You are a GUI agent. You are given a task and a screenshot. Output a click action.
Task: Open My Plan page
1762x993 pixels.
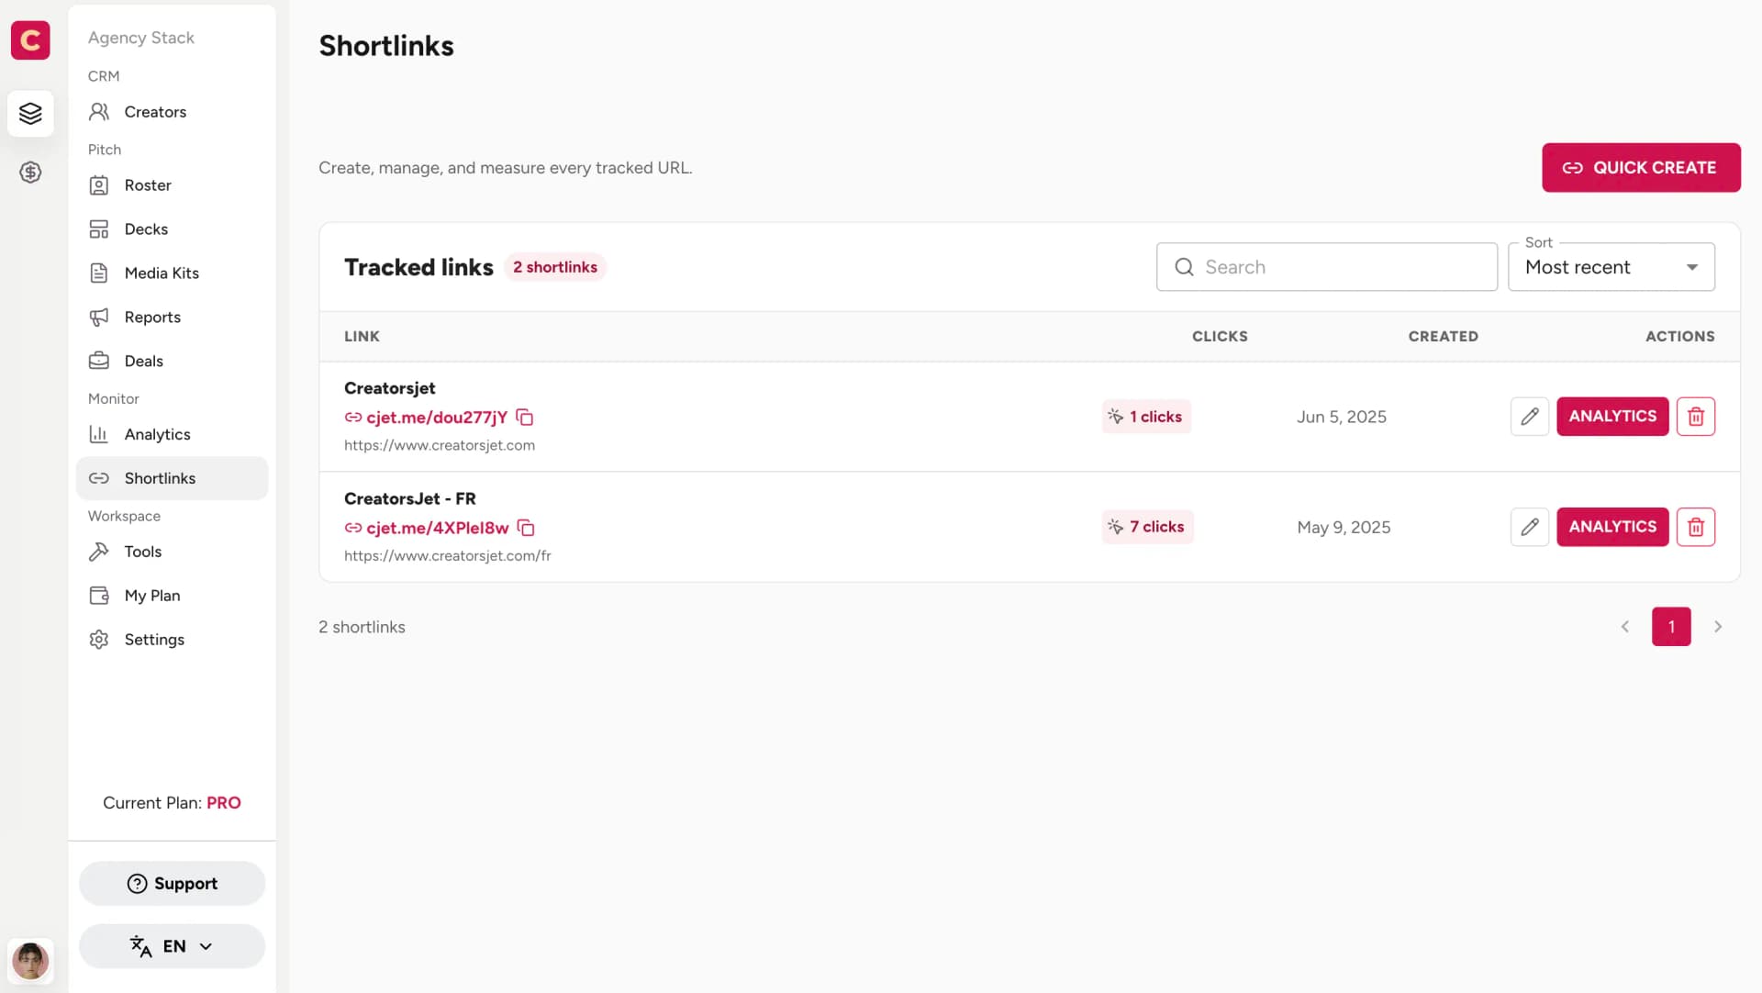click(x=172, y=596)
